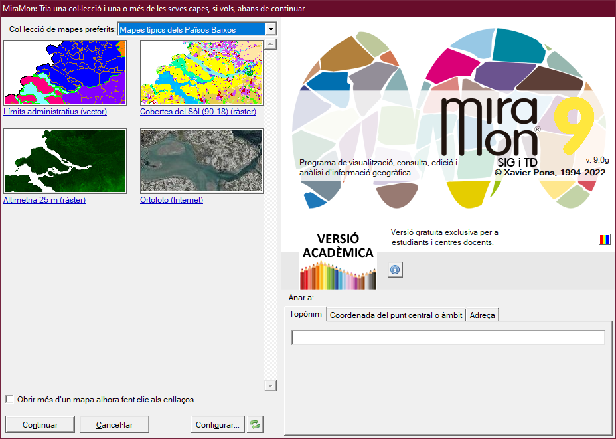Click the 'Col·lecció de mapes preferits:' label
Screen dimensions: 616x439
(x=62, y=29)
